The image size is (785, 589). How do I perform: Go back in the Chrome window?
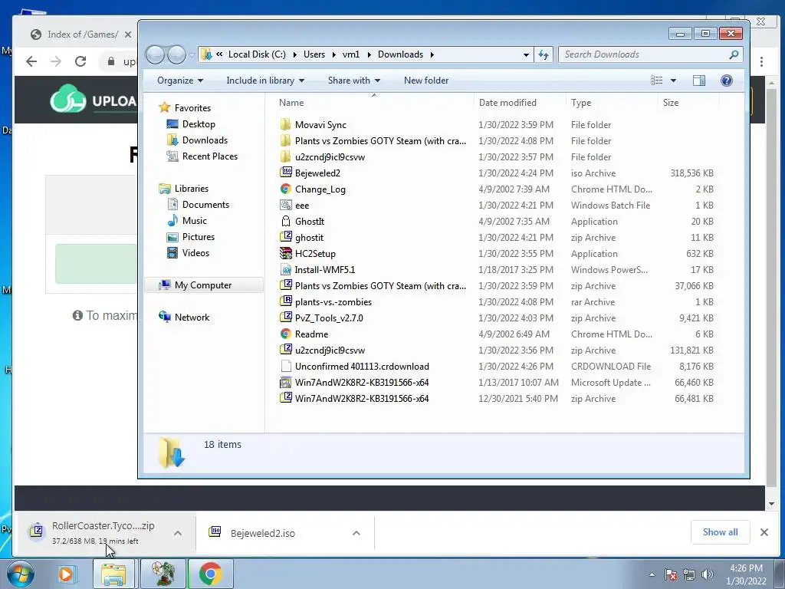pos(31,61)
